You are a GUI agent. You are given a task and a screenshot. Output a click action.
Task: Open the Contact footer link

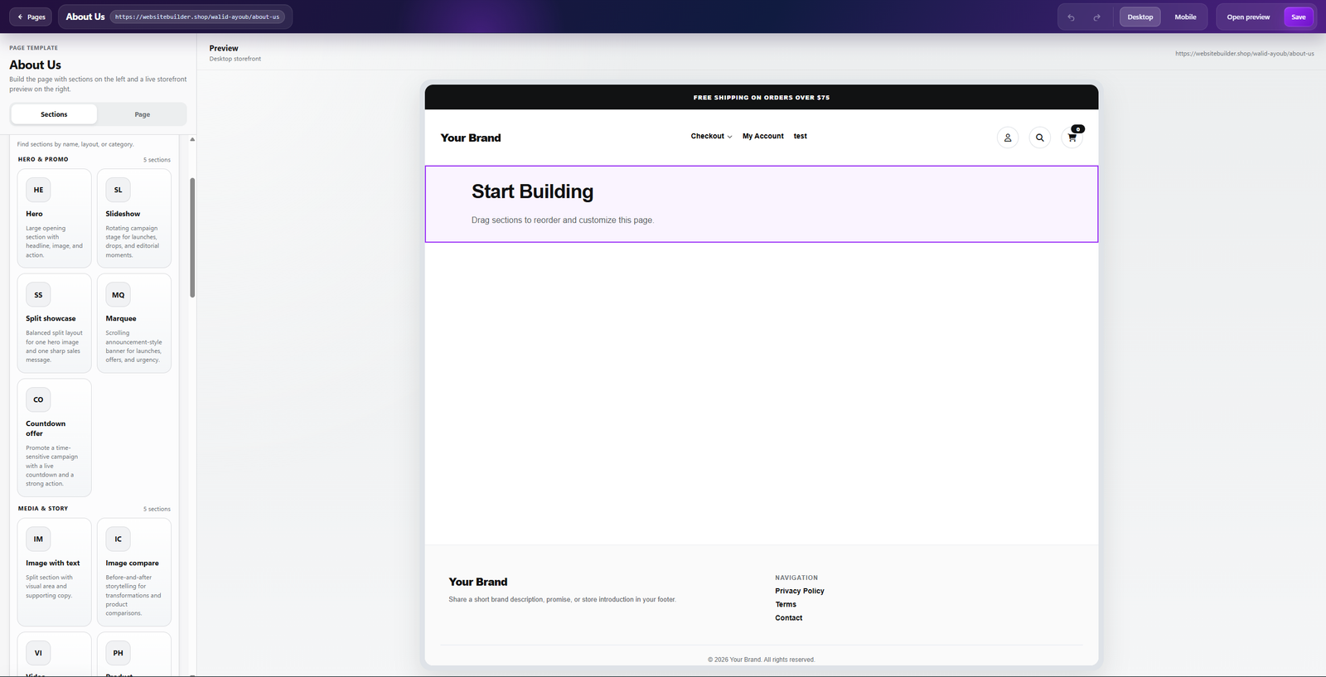coord(789,617)
